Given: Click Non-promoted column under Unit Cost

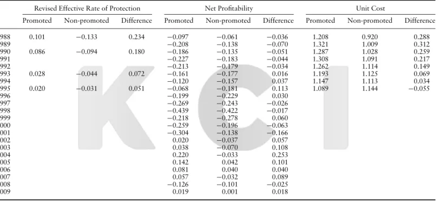Looking at the screenshot, I should (370, 21).
